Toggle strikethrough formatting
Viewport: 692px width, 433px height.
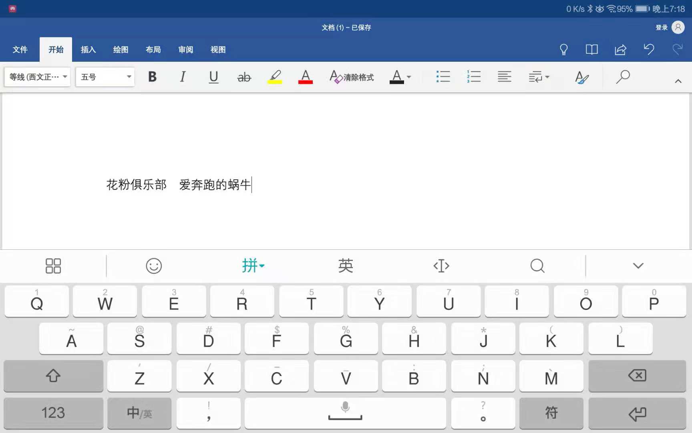click(x=244, y=77)
